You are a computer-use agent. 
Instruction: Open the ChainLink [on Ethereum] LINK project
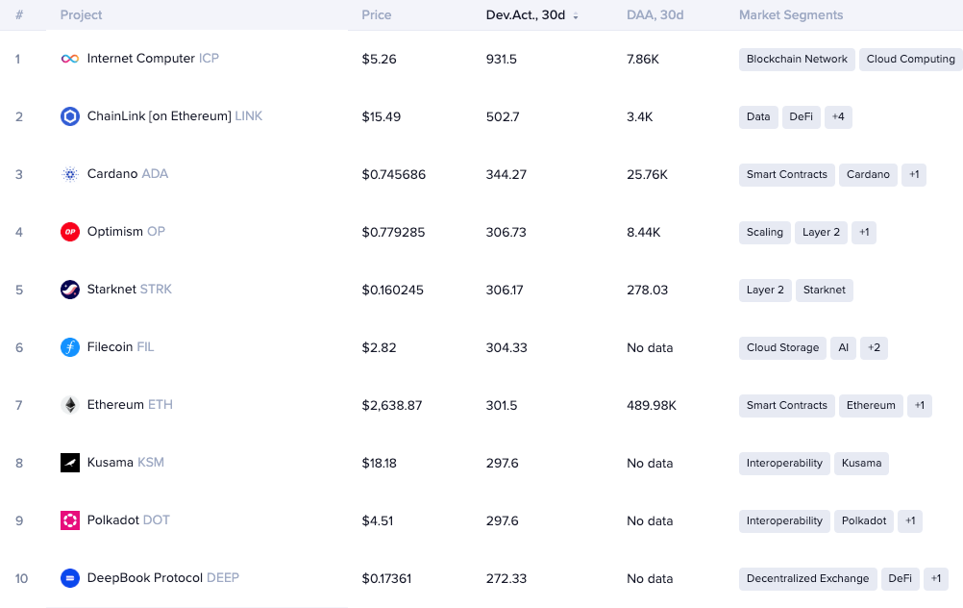tap(174, 116)
